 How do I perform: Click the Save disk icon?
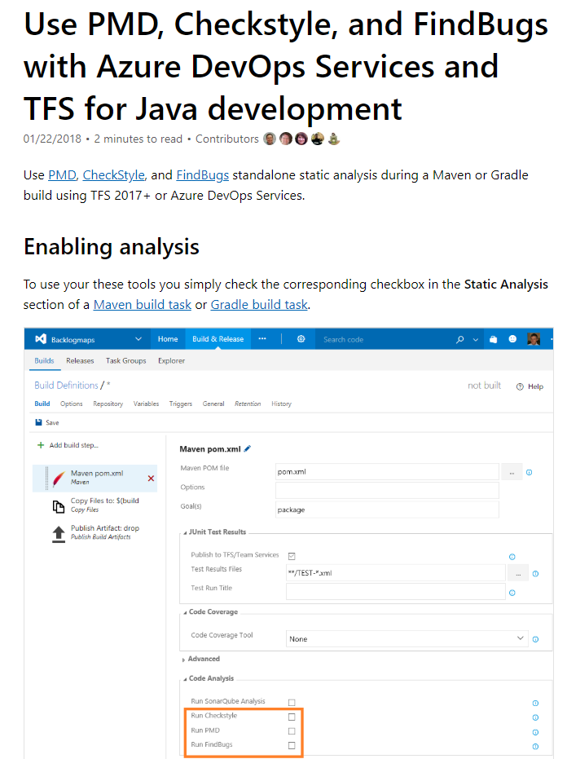click(x=39, y=422)
